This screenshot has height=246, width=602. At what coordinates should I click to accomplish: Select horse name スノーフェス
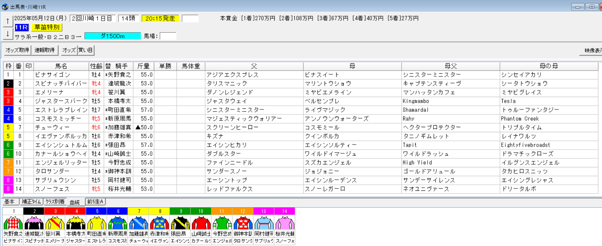[x=52, y=189]
